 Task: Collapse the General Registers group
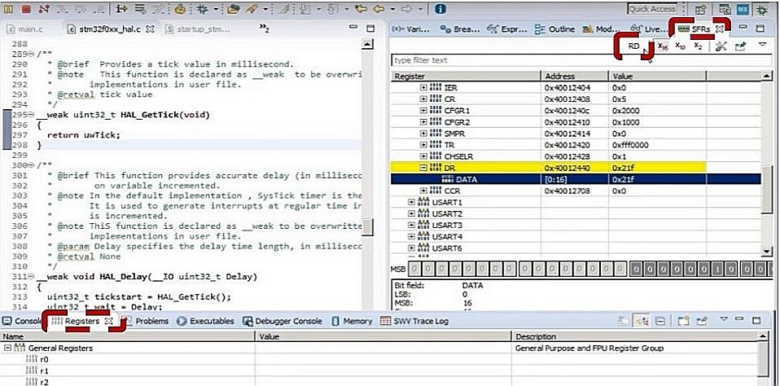(x=7, y=348)
